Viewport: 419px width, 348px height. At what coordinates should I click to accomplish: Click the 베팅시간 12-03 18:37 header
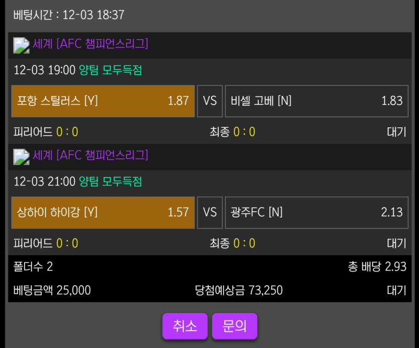click(x=69, y=15)
